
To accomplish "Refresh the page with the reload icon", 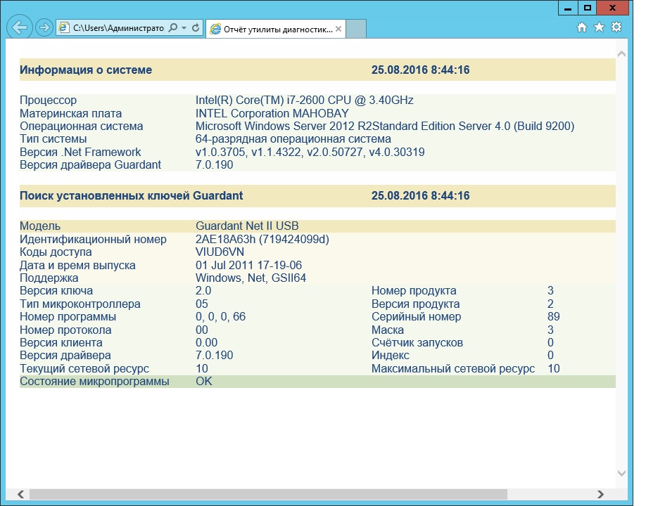I will coord(196,28).
